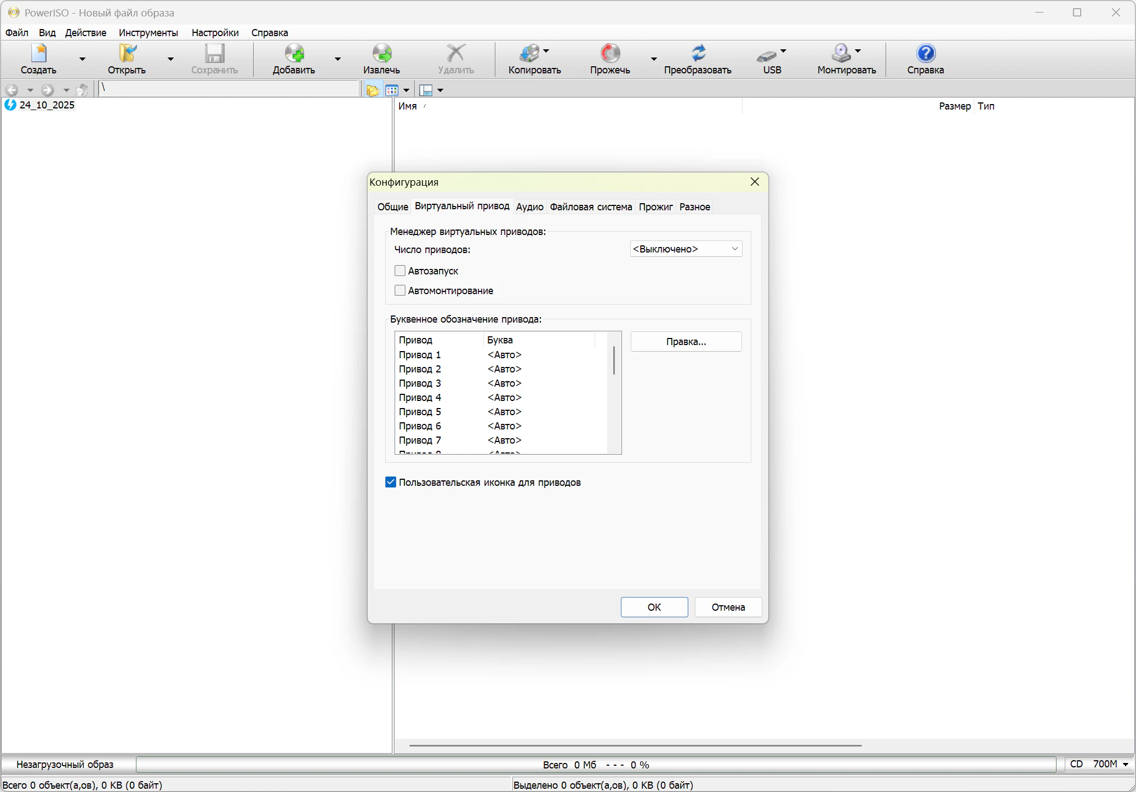Click the Монтировать mount icon
This screenshot has height=792, width=1136.
(841, 54)
